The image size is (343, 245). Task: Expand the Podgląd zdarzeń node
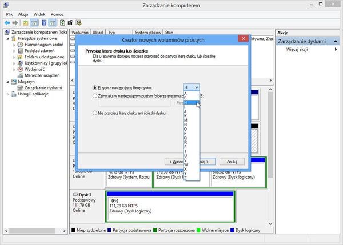click(14, 51)
